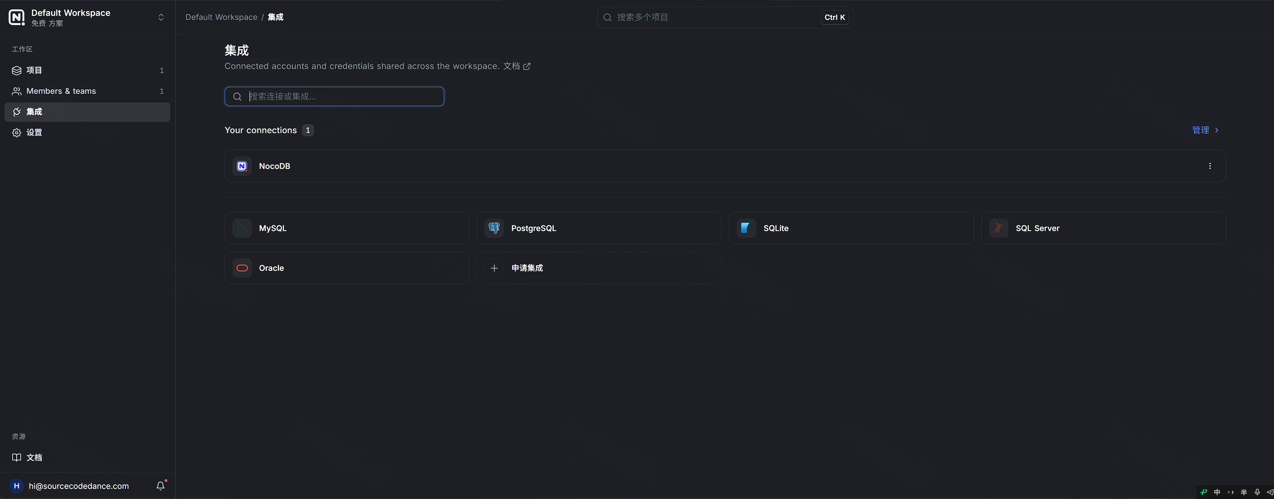Click the microphone tray icon

pyautogui.click(x=1257, y=492)
